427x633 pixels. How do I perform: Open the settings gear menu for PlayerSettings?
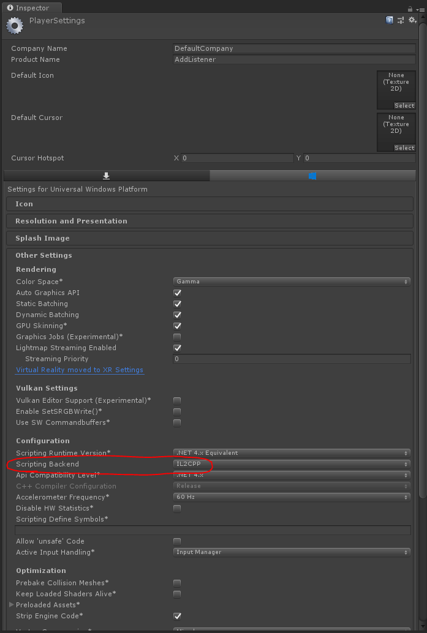411,20
